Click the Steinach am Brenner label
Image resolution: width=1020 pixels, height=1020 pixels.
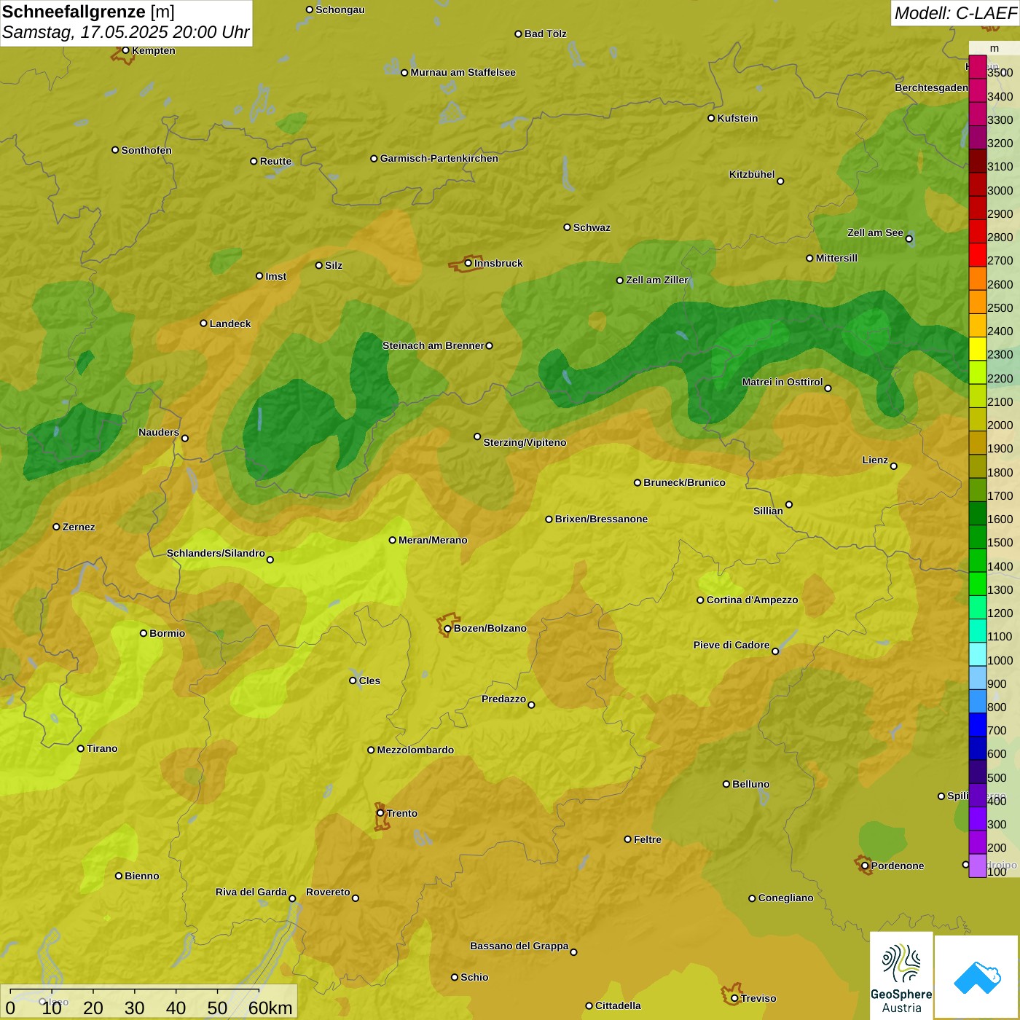[x=433, y=345]
